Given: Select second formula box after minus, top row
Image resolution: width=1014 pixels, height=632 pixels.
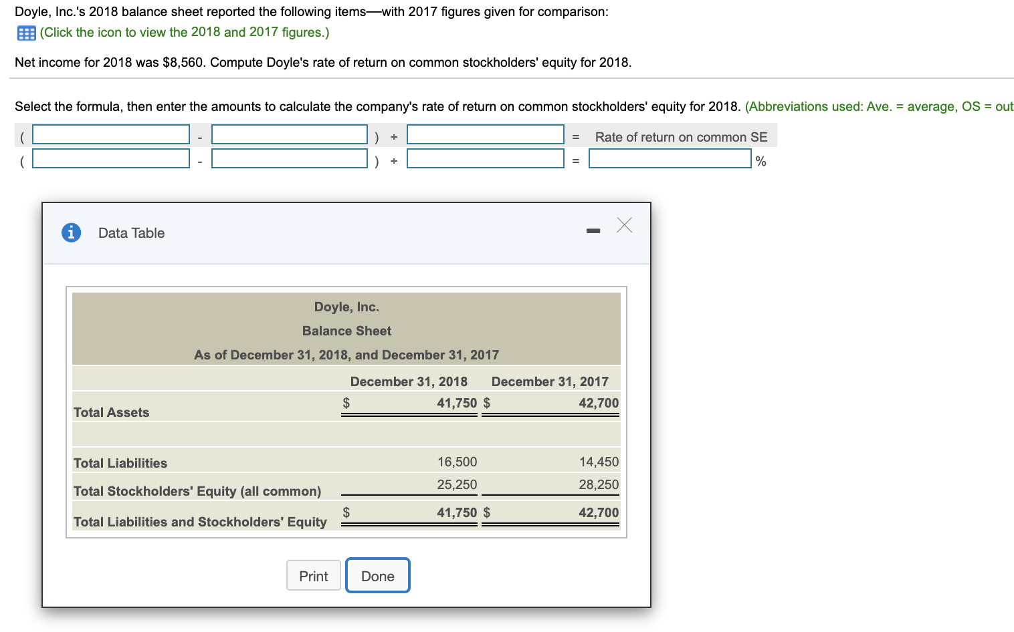Looking at the screenshot, I should click(290, 134).
